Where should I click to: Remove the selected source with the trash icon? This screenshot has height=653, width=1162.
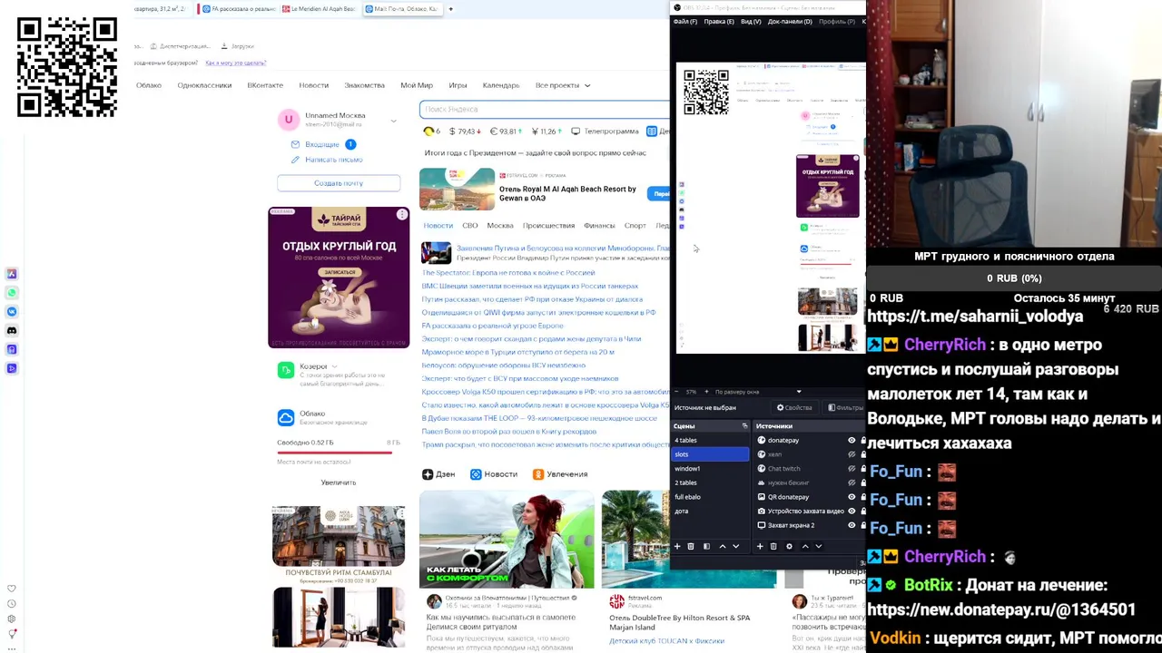click(773, 546)
